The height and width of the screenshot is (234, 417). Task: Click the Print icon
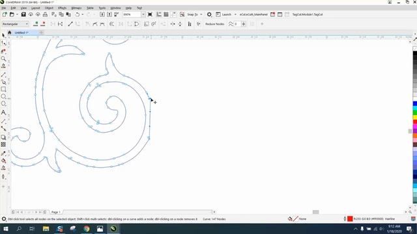click(x=45, y=14)
